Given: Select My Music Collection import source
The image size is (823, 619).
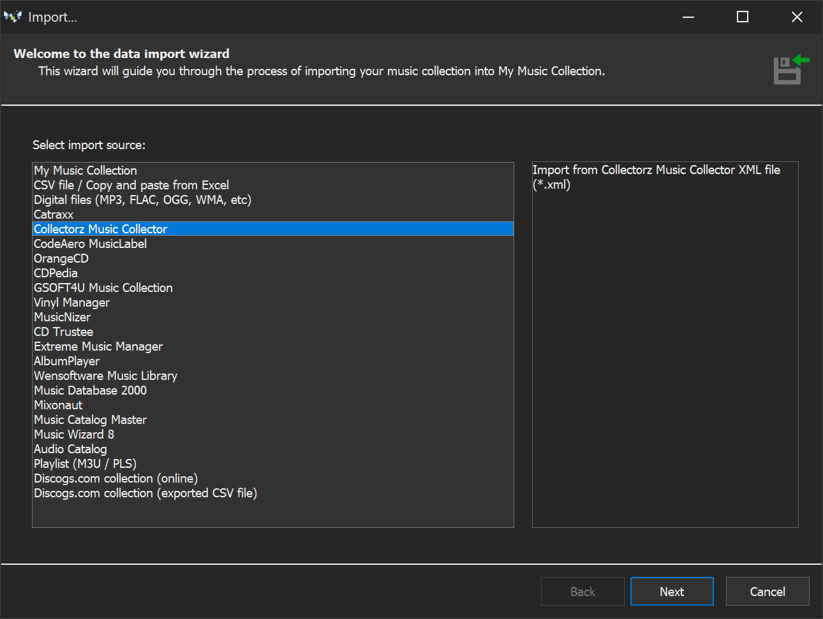Looking at the screenshot, I should coord(85,170).
